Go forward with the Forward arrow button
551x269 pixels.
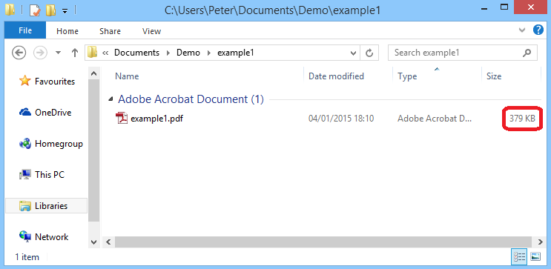click(40, 53)
